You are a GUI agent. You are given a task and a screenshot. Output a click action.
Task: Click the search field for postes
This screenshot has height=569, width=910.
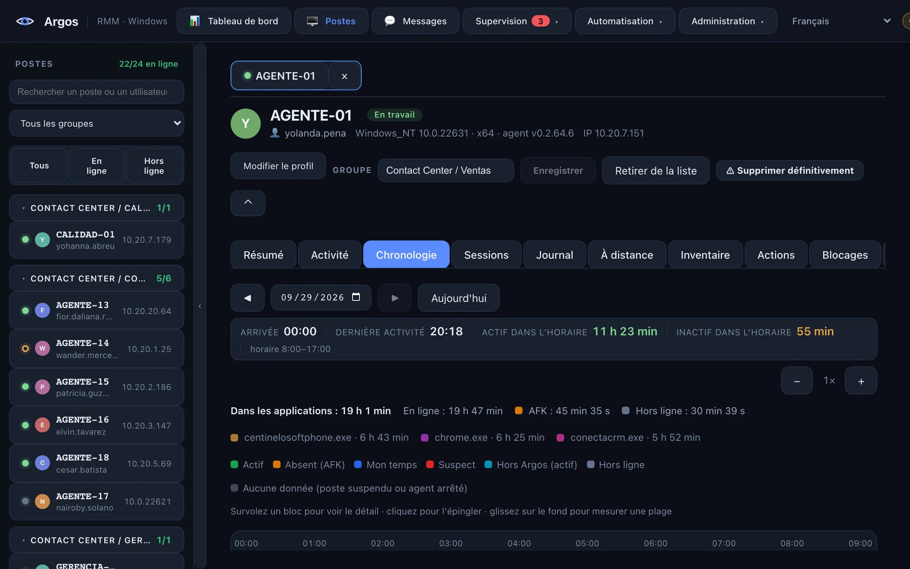[x=97, y=92]
